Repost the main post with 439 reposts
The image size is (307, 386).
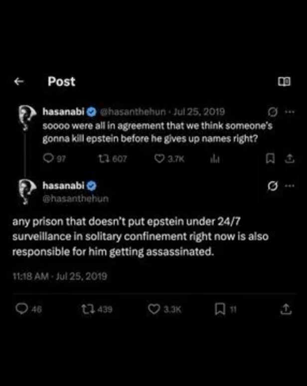pyautogui.click(x=87, y=309)
